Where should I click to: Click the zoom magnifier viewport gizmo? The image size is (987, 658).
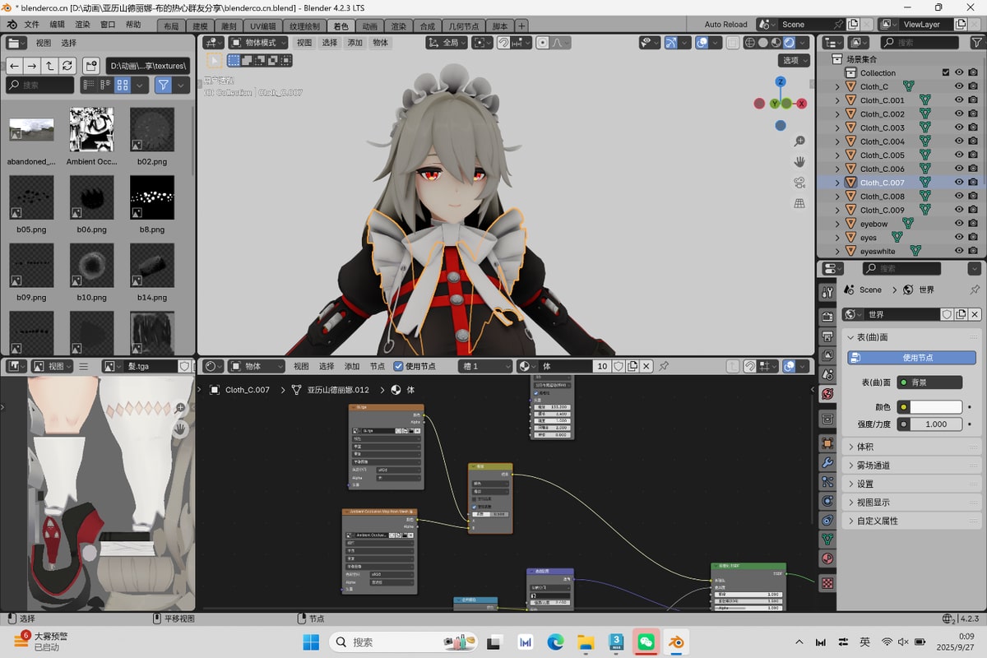pyautogui.click(x=799, y=141)
